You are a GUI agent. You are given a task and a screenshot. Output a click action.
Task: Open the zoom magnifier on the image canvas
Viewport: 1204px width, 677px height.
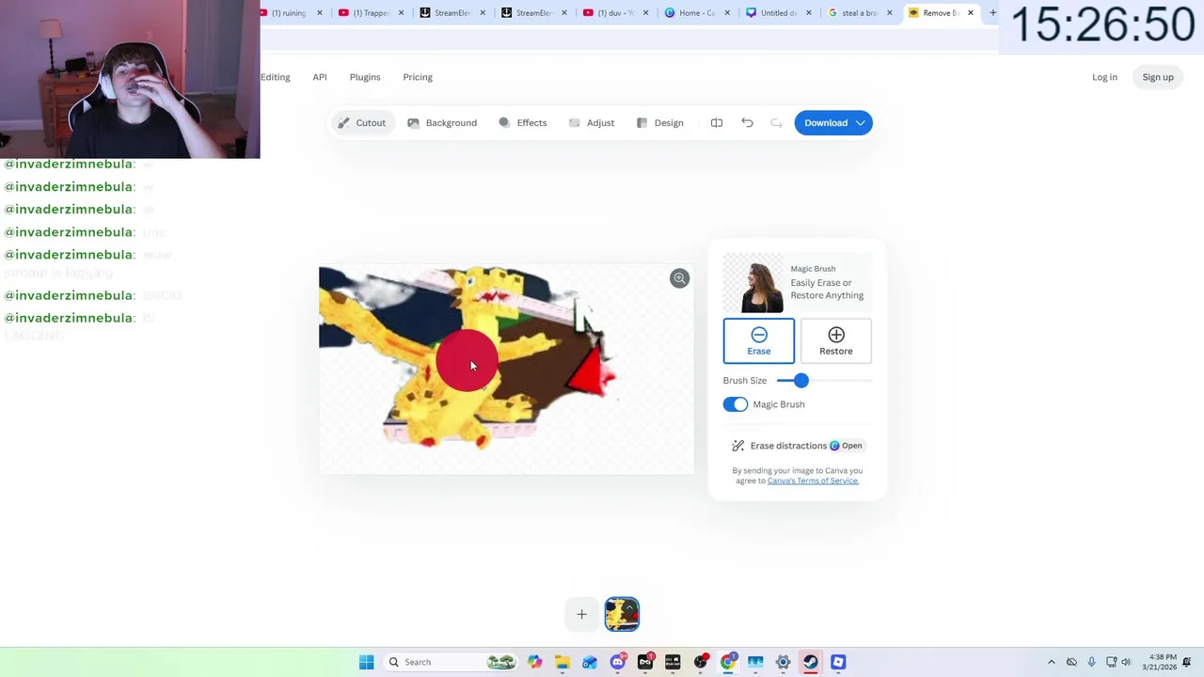coord(679,278)
